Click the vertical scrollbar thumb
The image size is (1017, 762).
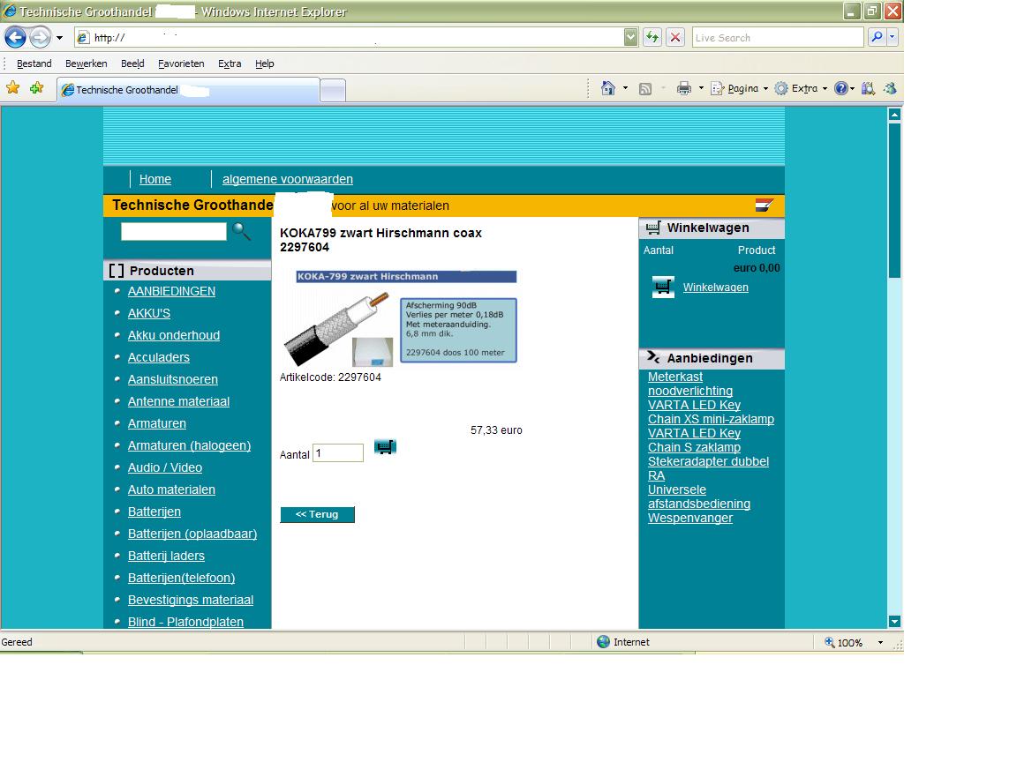[x=894, y=200]
